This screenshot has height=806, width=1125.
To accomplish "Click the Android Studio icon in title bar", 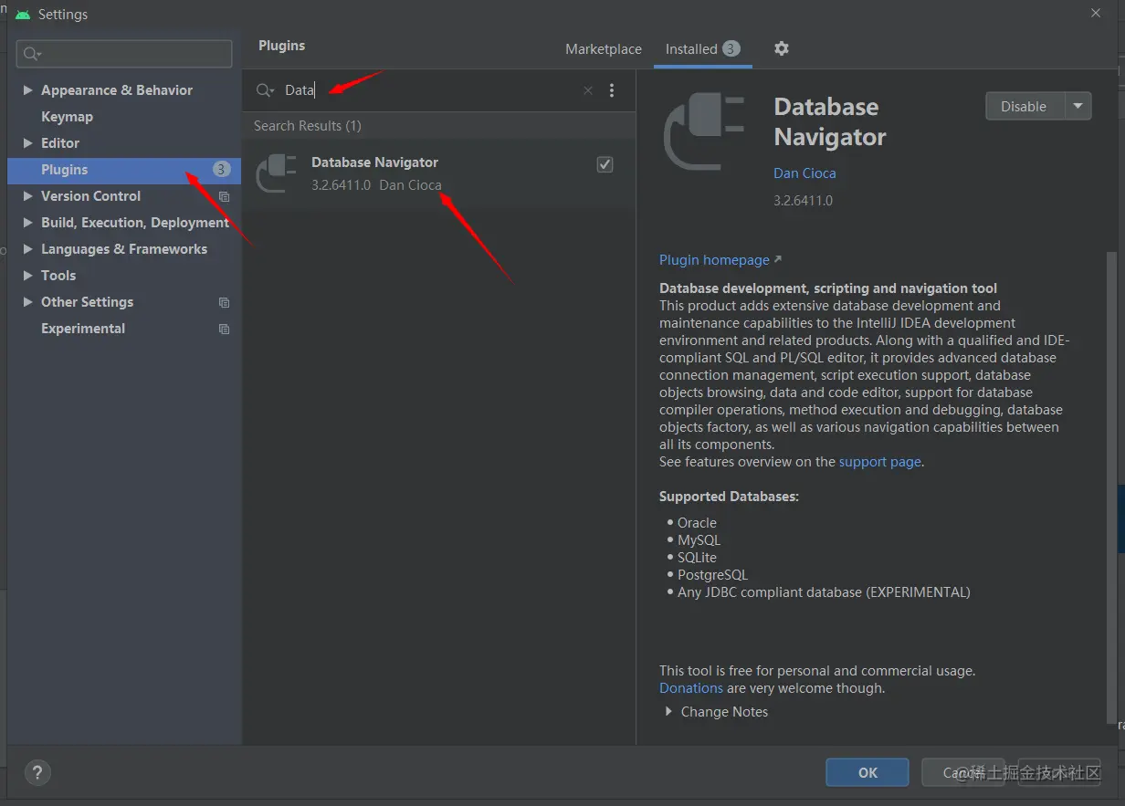I will (x=23, y=15).
